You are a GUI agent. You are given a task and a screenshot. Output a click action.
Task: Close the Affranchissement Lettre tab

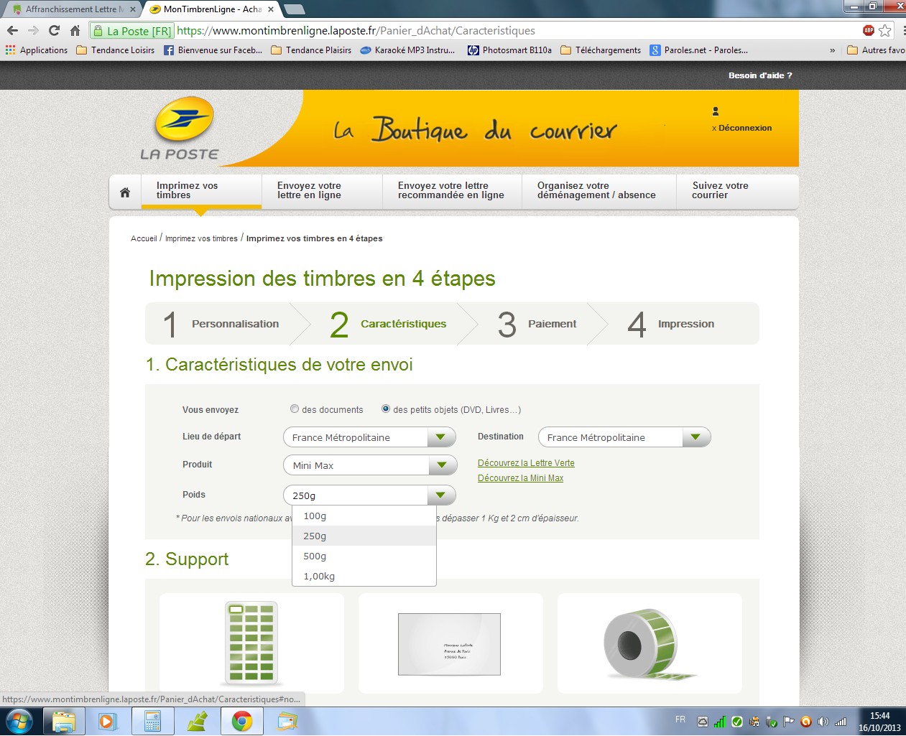(x=133, y=9)
